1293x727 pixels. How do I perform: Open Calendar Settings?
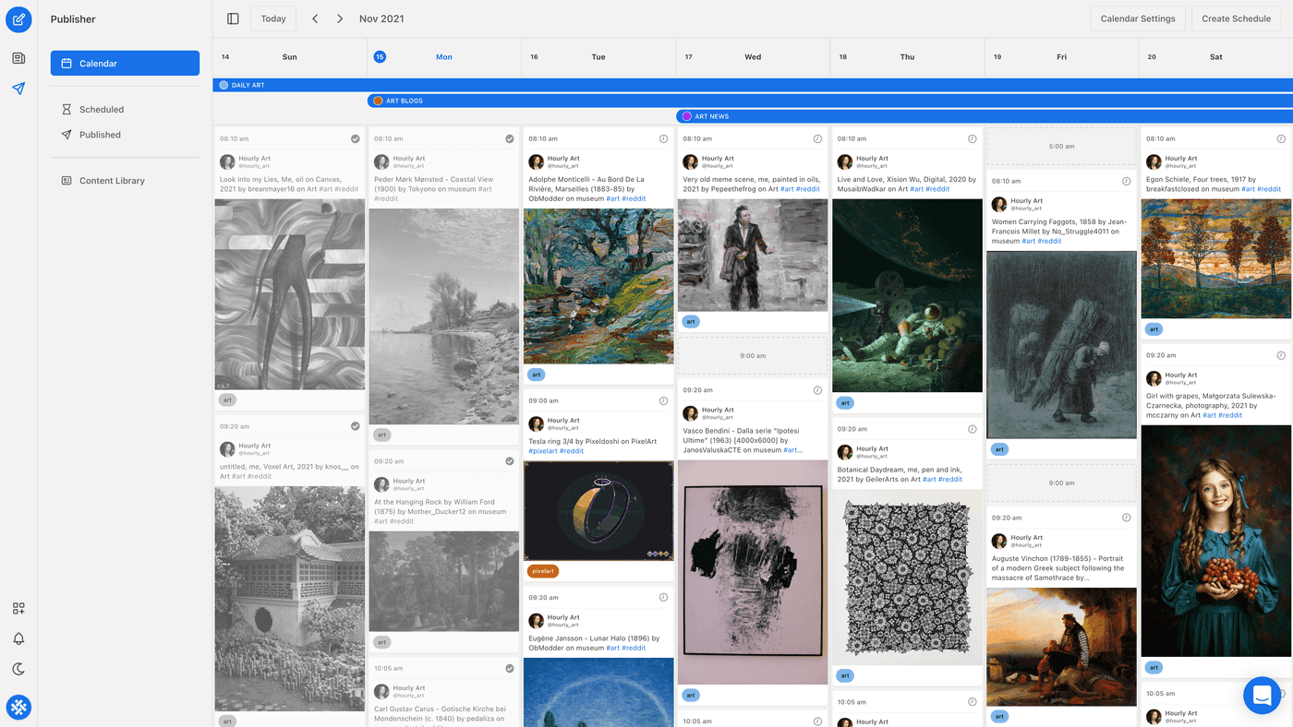pos(1137,18)
